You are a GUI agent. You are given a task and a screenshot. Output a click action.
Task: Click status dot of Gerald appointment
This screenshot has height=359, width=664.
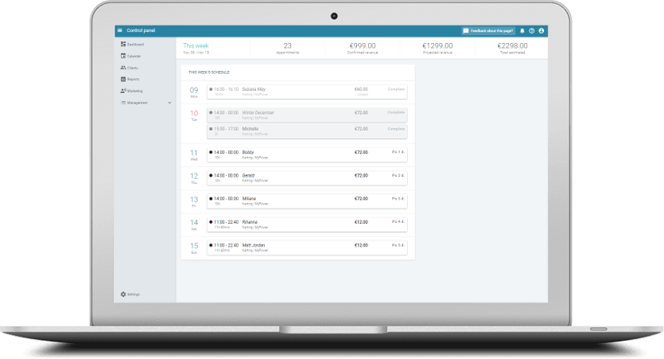point(211,175)
